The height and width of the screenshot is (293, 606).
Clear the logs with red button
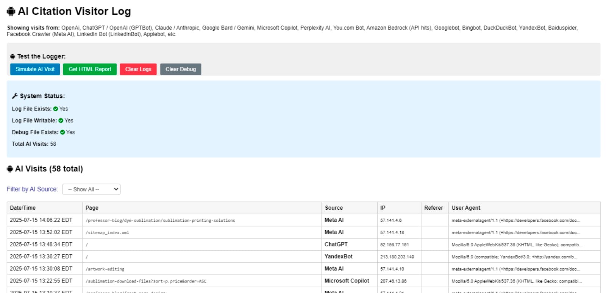point(138,69)
